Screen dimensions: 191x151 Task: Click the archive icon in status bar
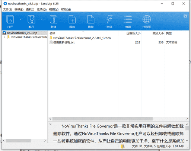tap(122, 147)
